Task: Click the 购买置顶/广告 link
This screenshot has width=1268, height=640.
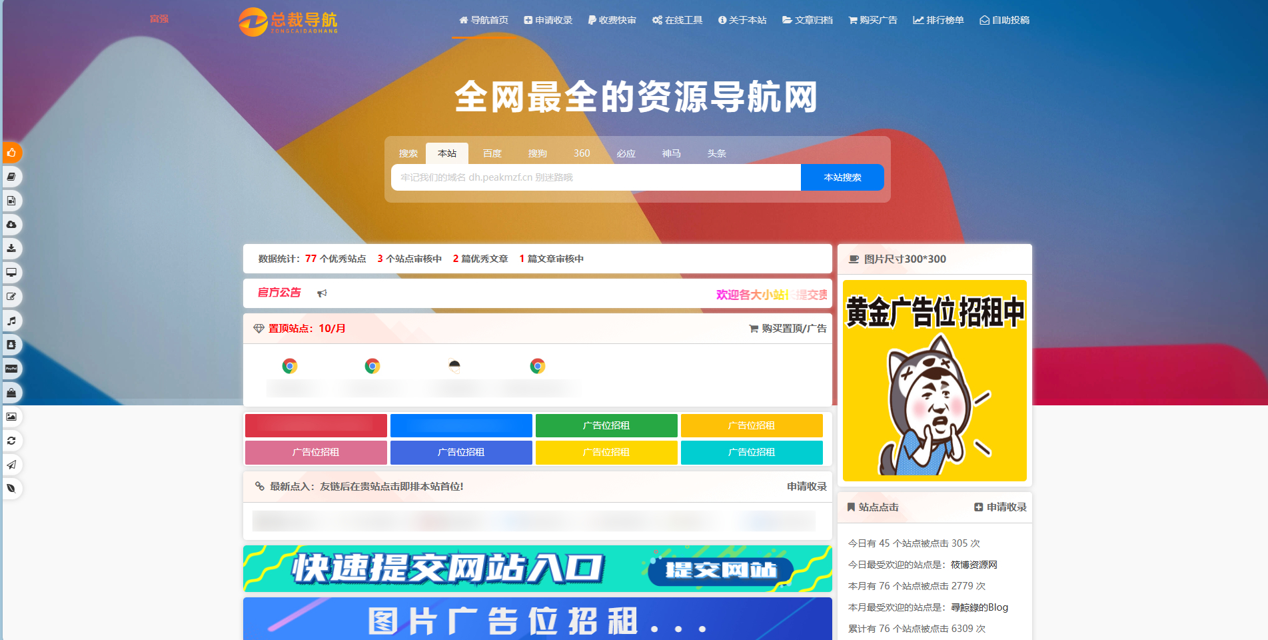Action: (788, 329)
